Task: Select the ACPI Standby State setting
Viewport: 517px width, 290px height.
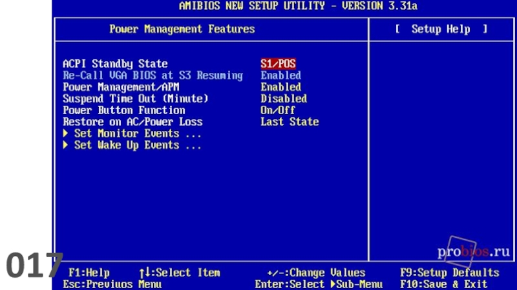Action: tap(115, 64)
